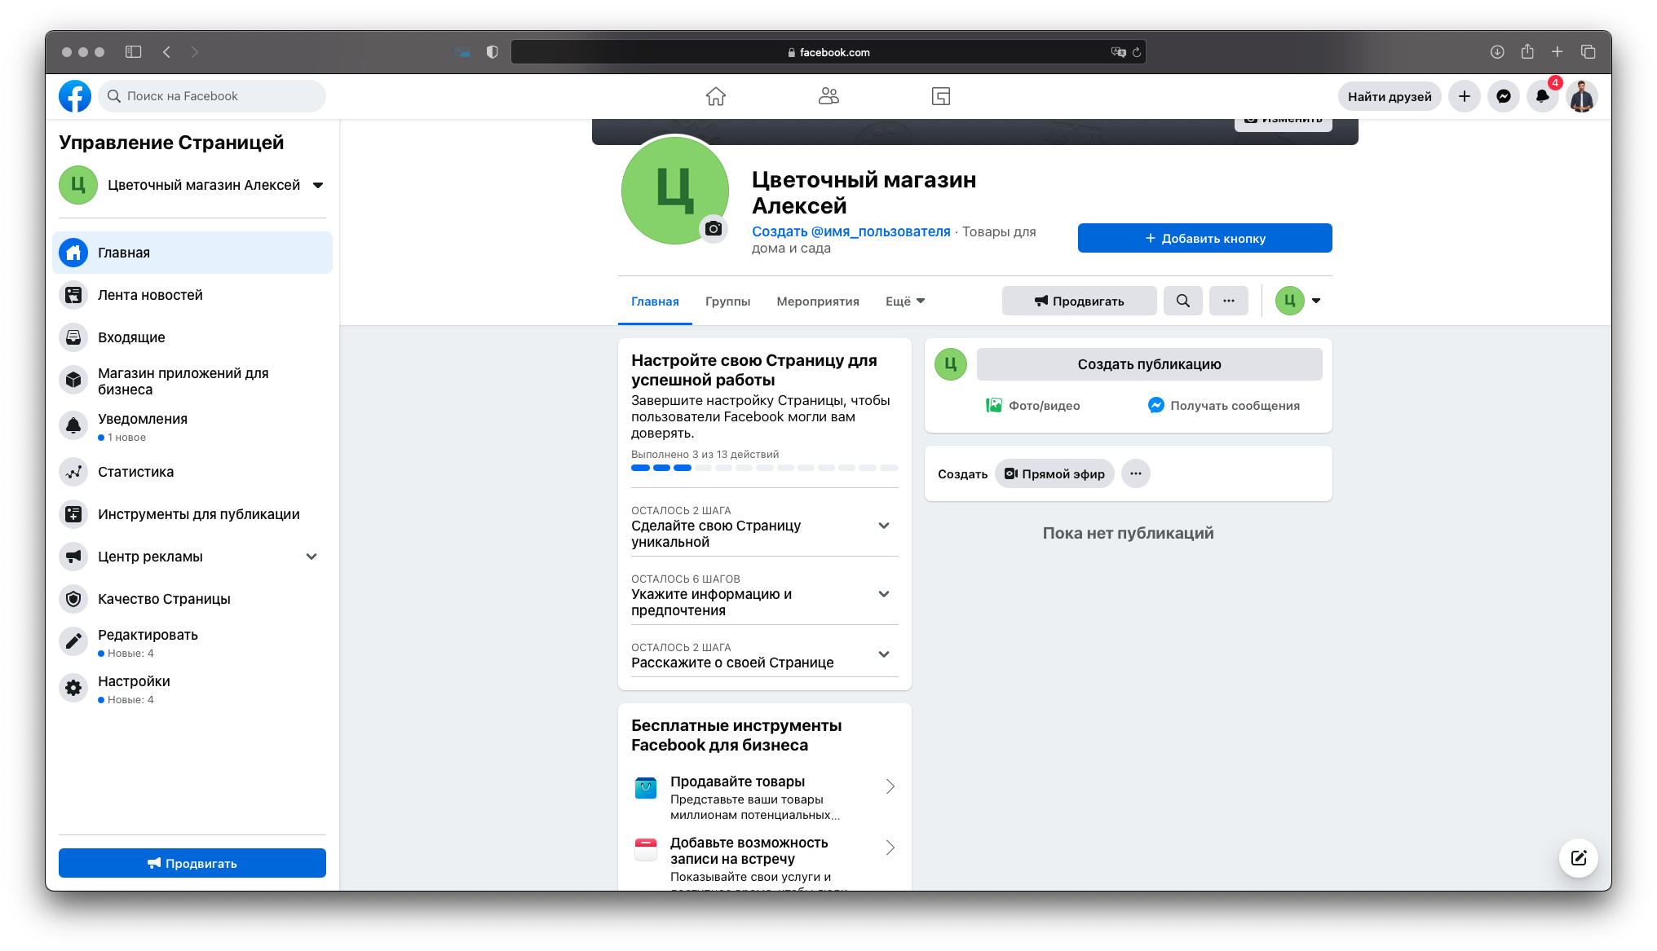Screen dimensions: 1657x951
Task: Expand Укажите информацию и предпочтения
Action: point(765,594)
